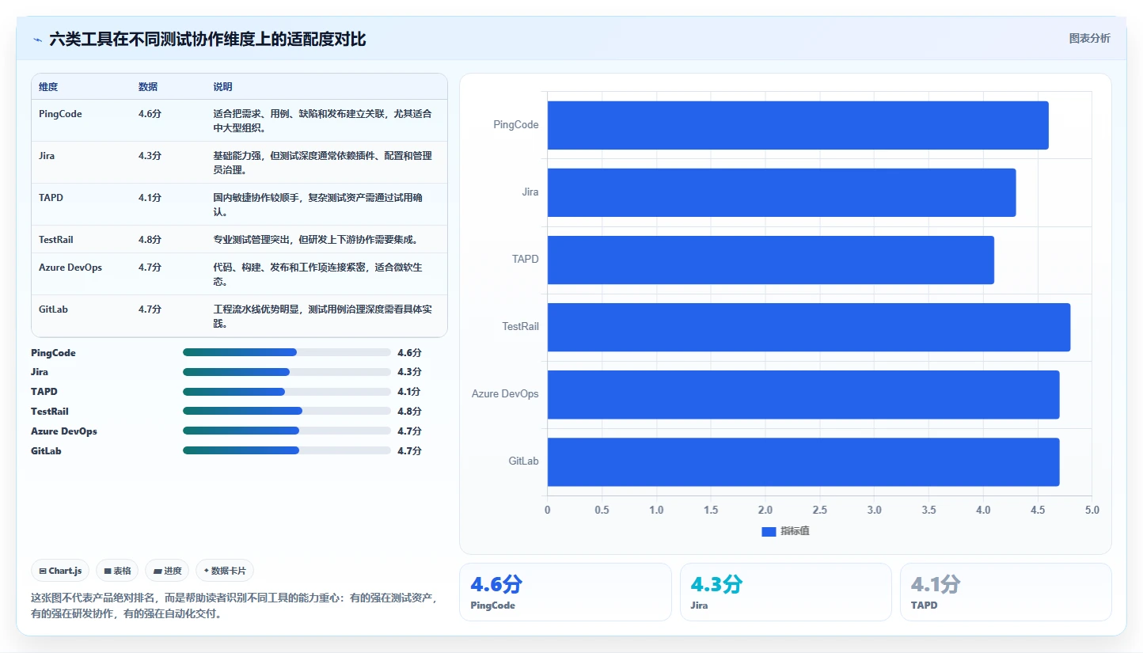Click the Azure DevOps cell in the table
This screenshot has height=653, width=1143.
click(x=70, y=268)
